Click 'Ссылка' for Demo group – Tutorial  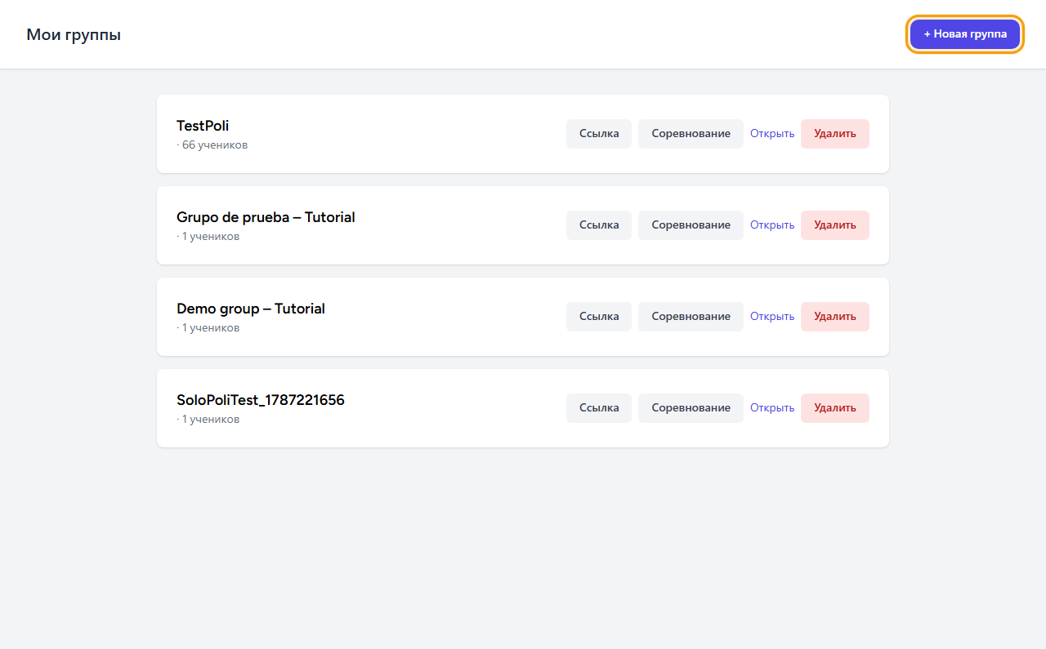pyautogui.click(x=599, y=317)
